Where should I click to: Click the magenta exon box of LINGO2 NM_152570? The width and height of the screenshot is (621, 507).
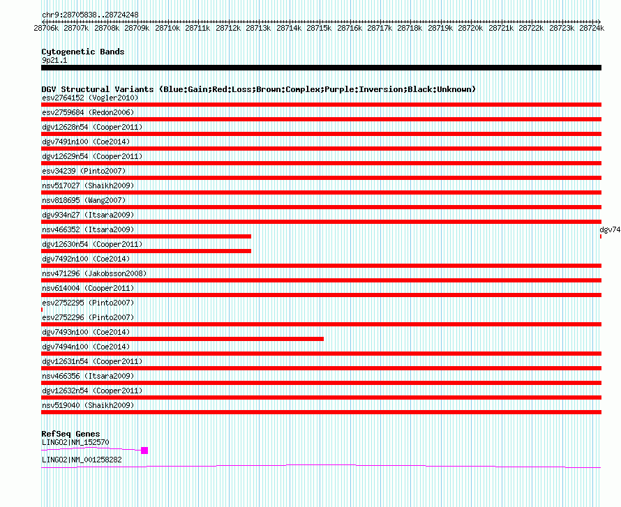tap(144, 451)
